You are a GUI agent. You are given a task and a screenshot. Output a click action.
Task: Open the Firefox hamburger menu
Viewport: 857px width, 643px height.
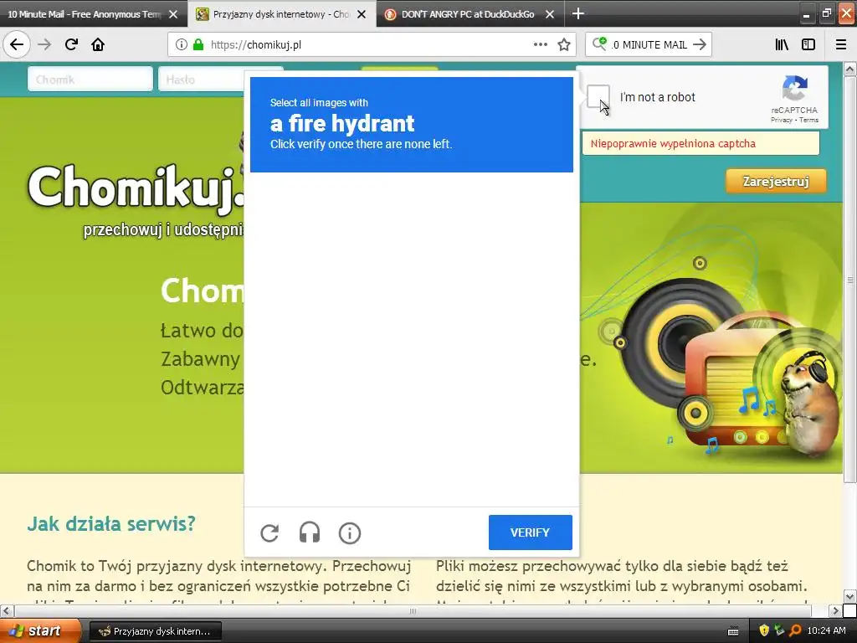(841, 45)
